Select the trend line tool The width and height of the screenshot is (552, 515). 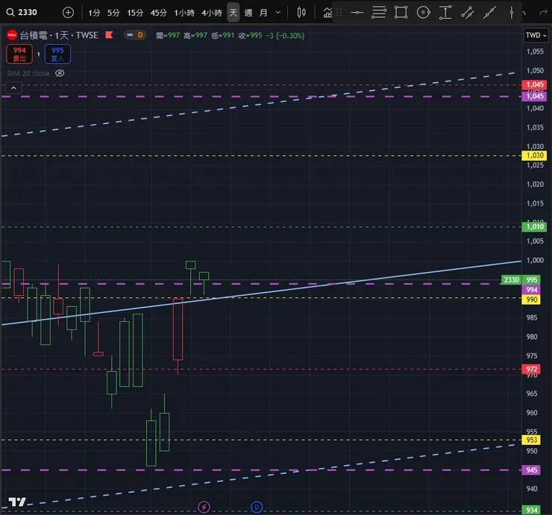pos(489,13)
